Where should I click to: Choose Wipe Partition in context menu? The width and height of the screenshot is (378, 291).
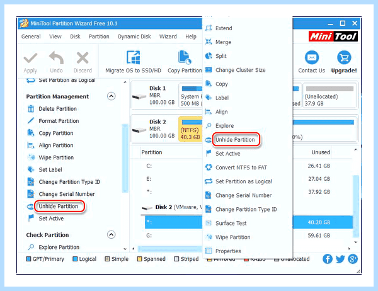pos(233,237)
